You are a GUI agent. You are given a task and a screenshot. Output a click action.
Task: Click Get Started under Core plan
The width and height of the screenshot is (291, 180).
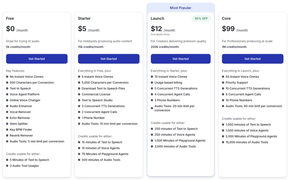point(253,59)
